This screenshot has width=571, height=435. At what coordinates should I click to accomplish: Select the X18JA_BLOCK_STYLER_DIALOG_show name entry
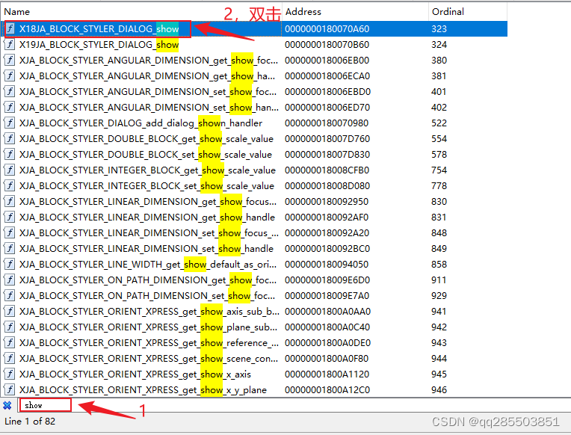(99, 29)
